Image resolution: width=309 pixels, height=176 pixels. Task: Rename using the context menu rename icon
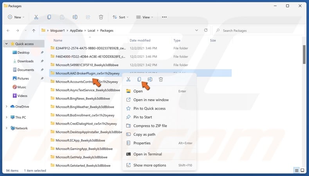tap(150, 80)
